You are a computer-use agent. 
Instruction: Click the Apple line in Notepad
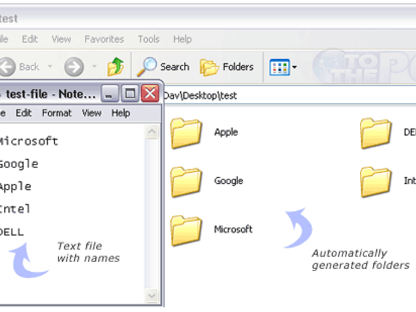[16, 187]
